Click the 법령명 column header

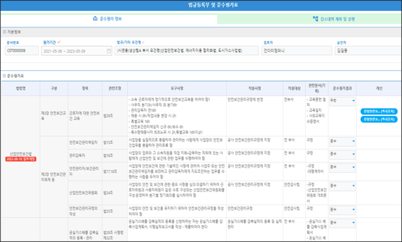[x=21, y=89]
